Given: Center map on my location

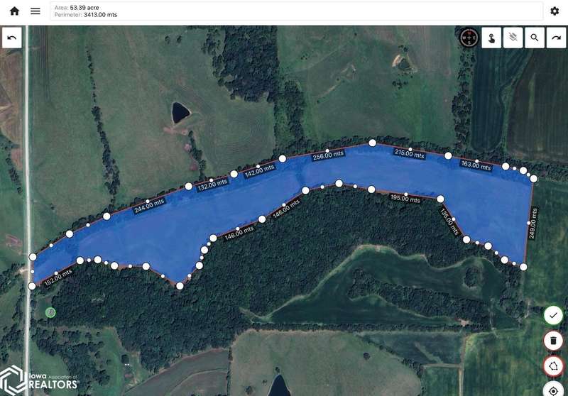Looking at the screenshot, I should [553, 390].
